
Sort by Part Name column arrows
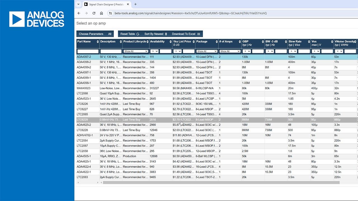pos(98,42)
